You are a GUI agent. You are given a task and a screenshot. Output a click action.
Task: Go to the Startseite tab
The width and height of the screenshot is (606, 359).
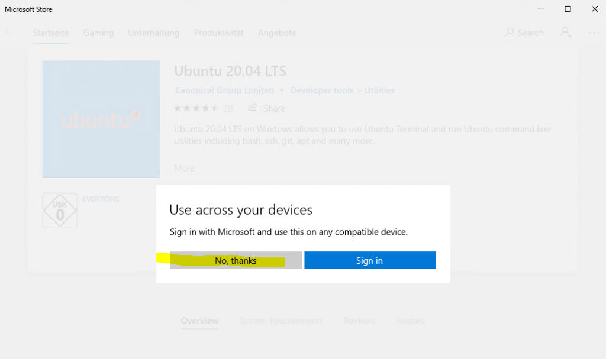click(x=51, y=33)
